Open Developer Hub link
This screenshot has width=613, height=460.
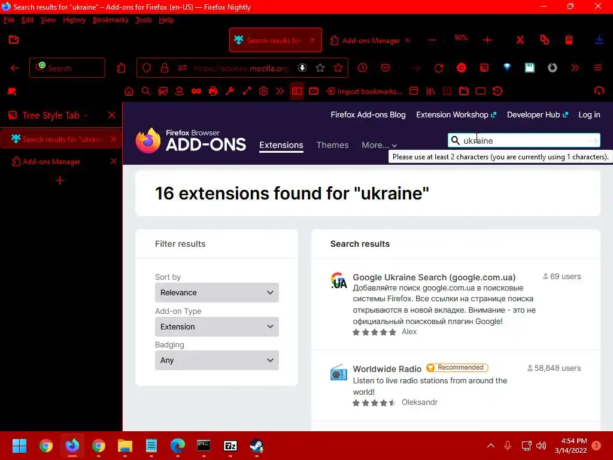pyautogui.click(x=537, y=114)
